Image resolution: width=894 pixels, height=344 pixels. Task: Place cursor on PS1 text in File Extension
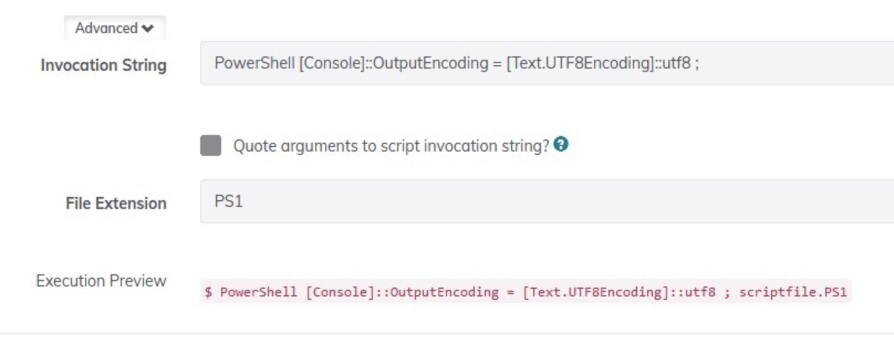[228, 201]
